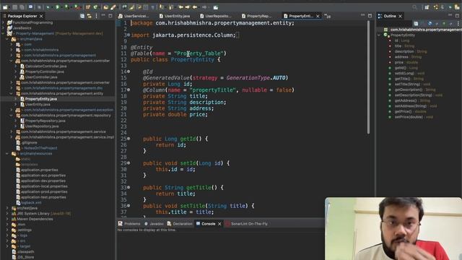462x260 pixels.
Task: Go to Next Annotation toolbar icon
Action: click(161, 7)
